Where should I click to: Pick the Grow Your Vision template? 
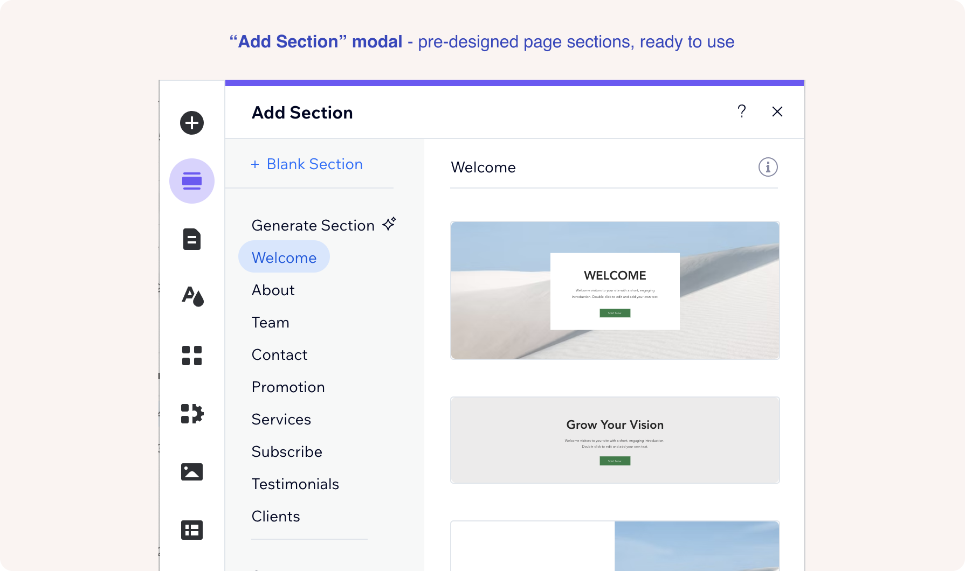coord(615,440)
